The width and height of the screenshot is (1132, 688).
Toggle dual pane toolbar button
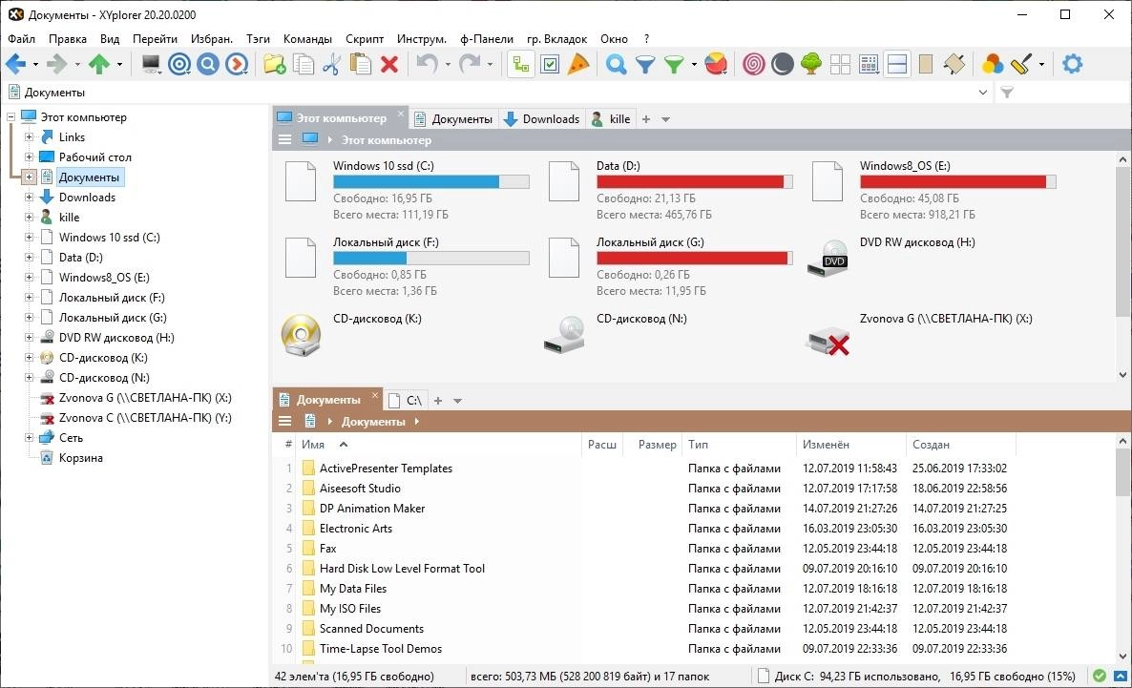point(897,64)
